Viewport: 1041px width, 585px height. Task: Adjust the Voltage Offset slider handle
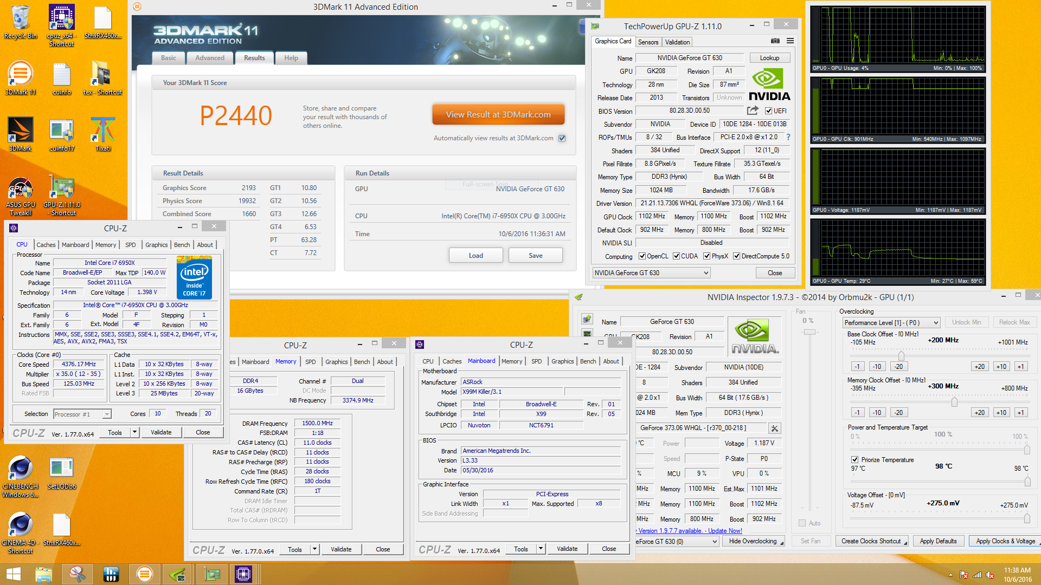tap(1027, 518)
